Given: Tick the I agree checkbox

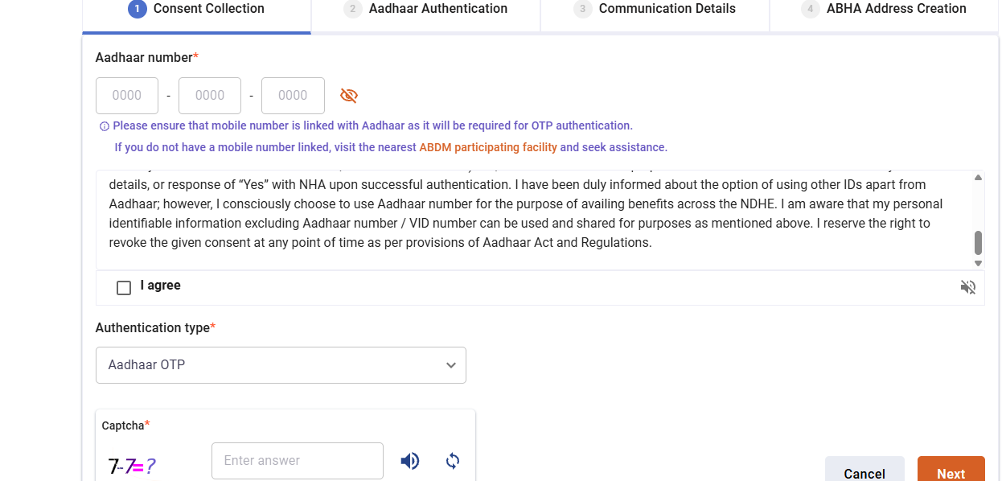Looking at the screenshot, I should [123, 286].
